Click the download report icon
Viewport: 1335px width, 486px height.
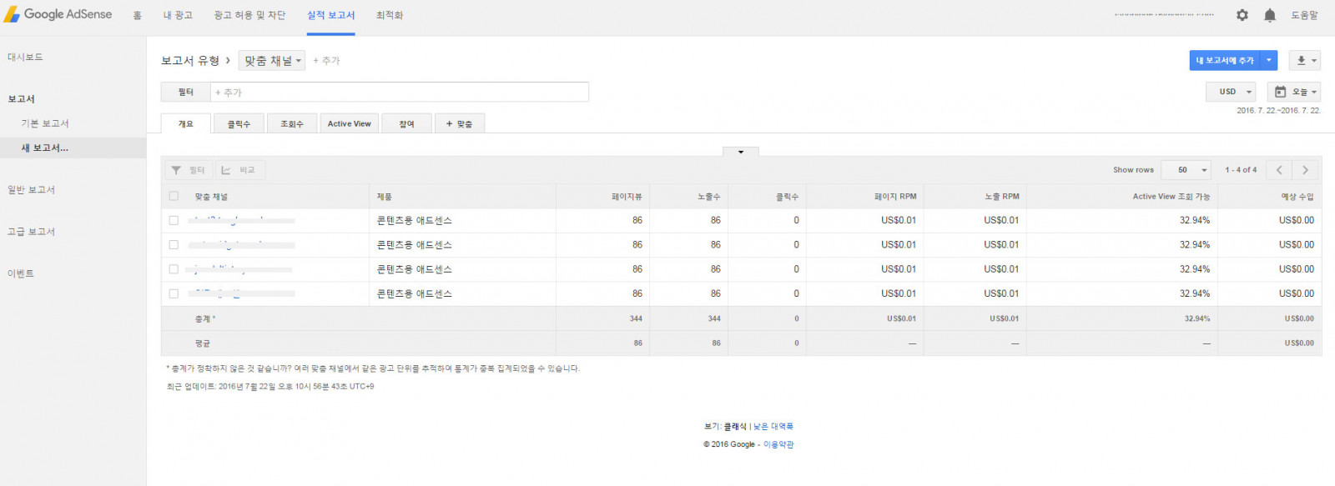(1301, 60)
